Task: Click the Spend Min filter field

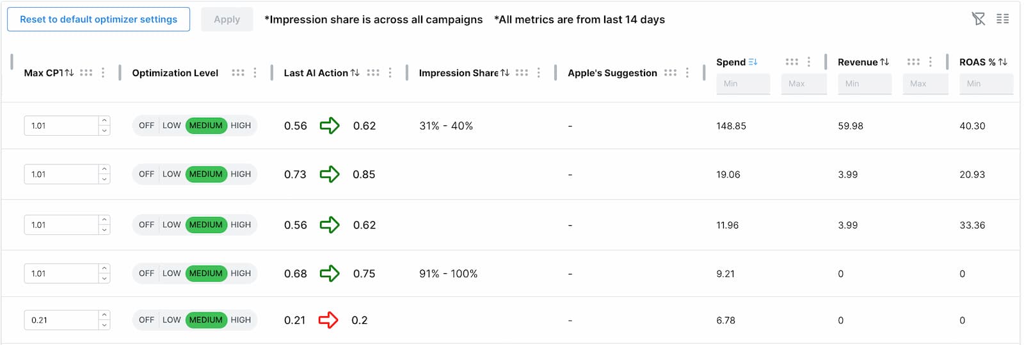Action: (x=742, y=84)
